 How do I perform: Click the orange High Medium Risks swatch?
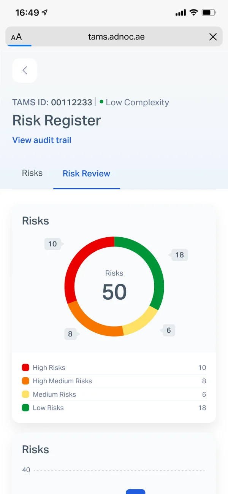pos(25,381)
